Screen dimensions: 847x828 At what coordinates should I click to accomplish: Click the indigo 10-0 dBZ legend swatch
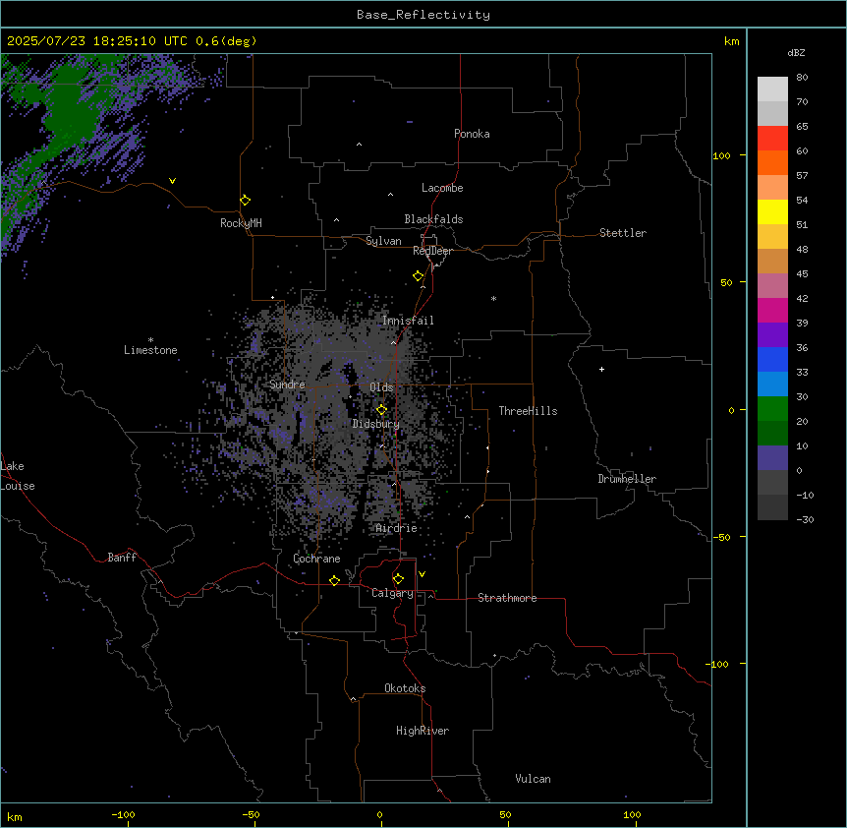coord(772,458)
